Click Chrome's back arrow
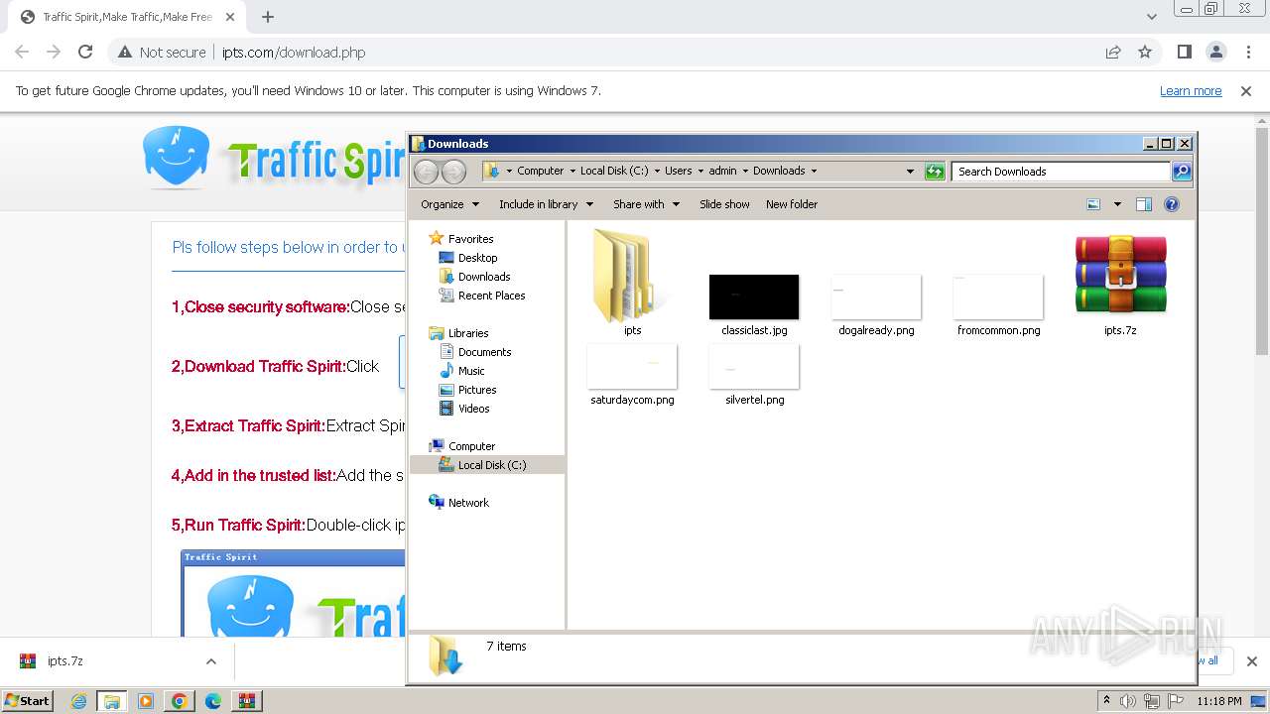 click(22, 53)
